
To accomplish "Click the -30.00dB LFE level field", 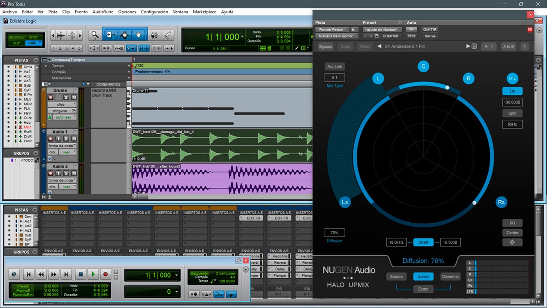I will [x=512, y=102].
